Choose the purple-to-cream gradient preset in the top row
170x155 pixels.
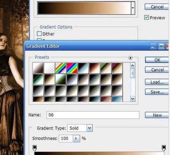117,68
